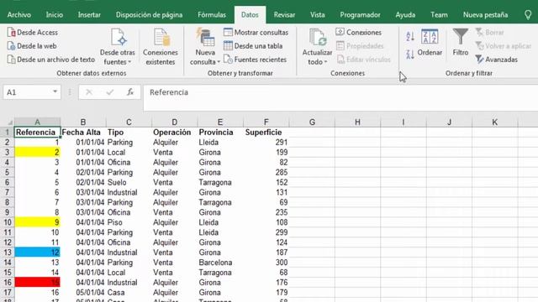Open the Team tab
The image size is (538, 302).
pyautogui.click(x=439, y=15)
